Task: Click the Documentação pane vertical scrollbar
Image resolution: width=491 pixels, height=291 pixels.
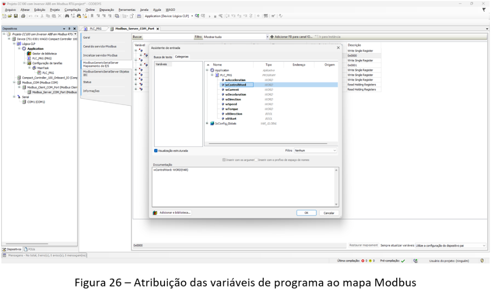Action: 336,187
